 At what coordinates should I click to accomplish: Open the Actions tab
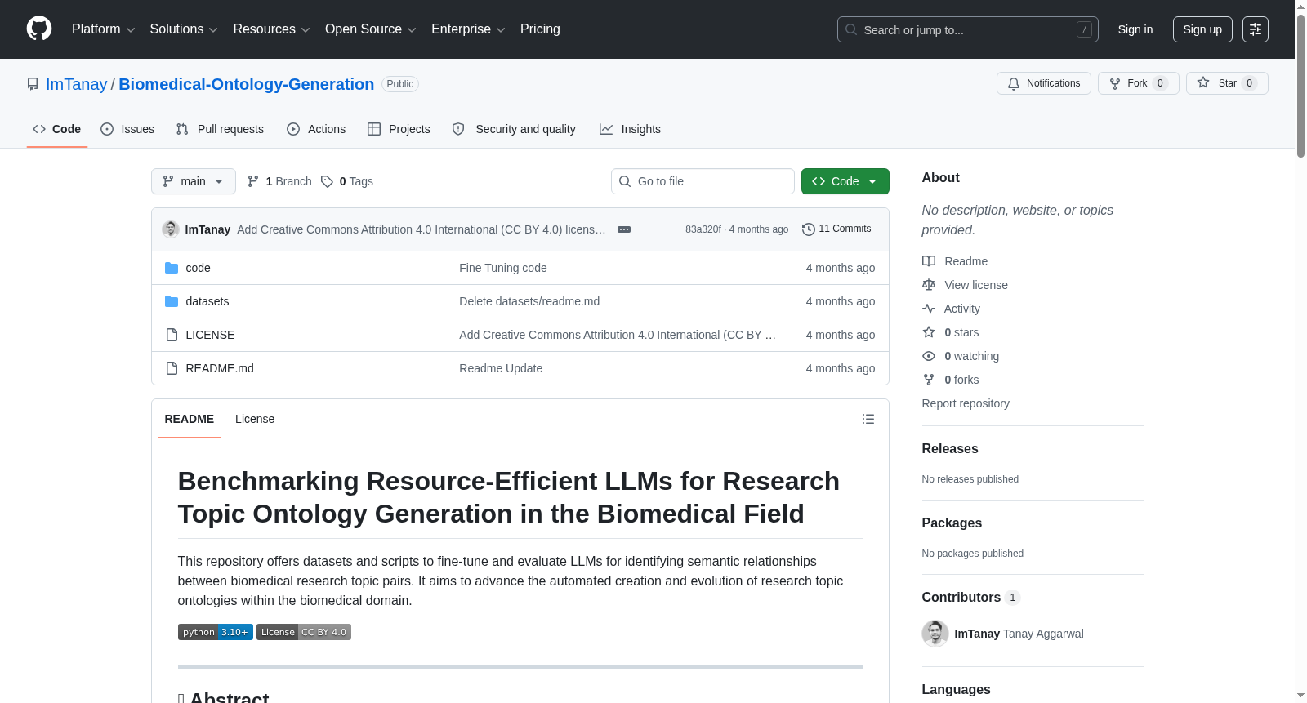(317, 129)
